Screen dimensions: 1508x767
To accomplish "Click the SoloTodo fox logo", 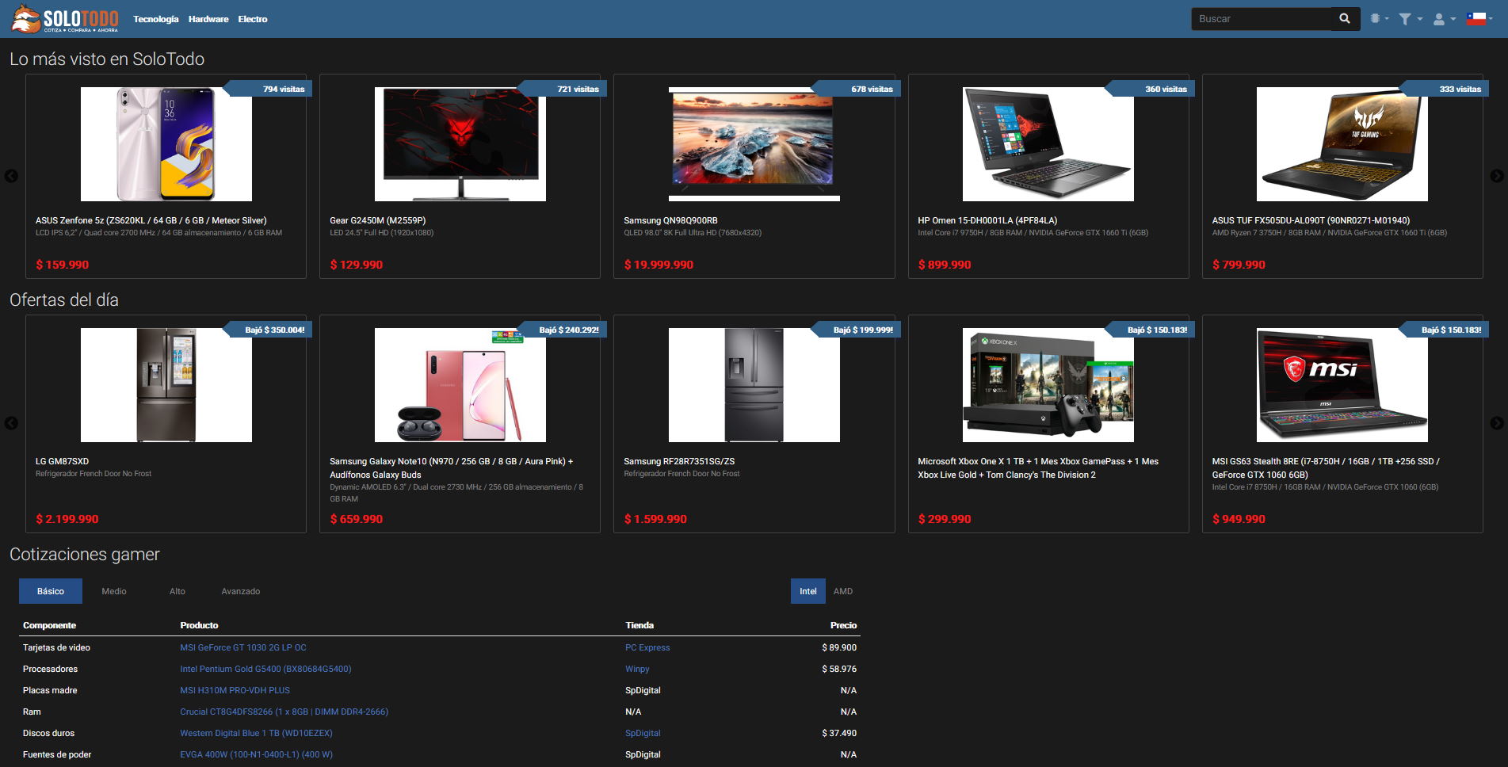I will (x=65, y=19).
